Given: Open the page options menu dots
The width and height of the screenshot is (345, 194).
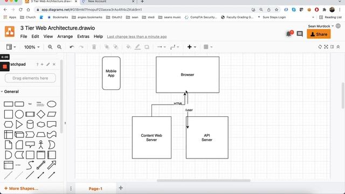Looking at the screenshot, I should (x=71, y=189).
